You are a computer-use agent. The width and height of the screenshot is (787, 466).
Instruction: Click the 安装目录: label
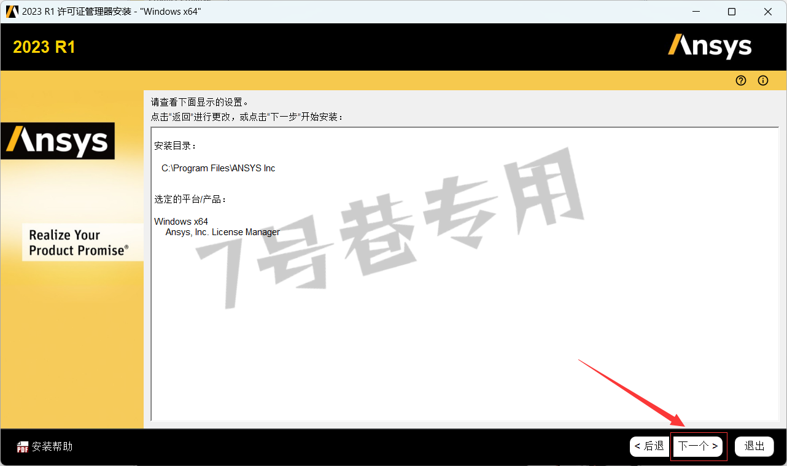pyautogui.click(x=176, y=146)
